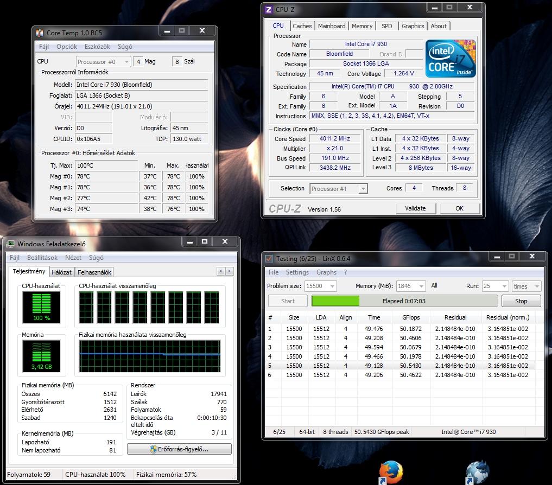Screen dimensions: 552x485
Task: Open the Erőforrás-figyelő resource monitor
Action: coord(179,449)
